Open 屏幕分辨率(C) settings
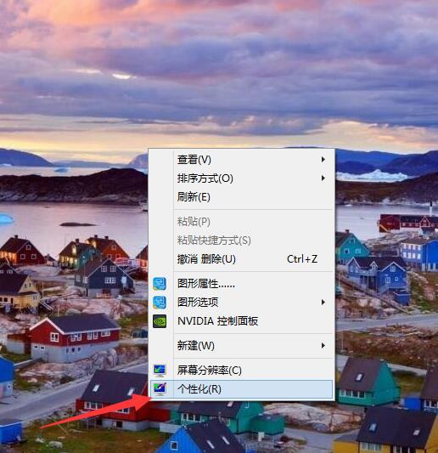Viewport: 438px width, 453px height. [241, 371]
